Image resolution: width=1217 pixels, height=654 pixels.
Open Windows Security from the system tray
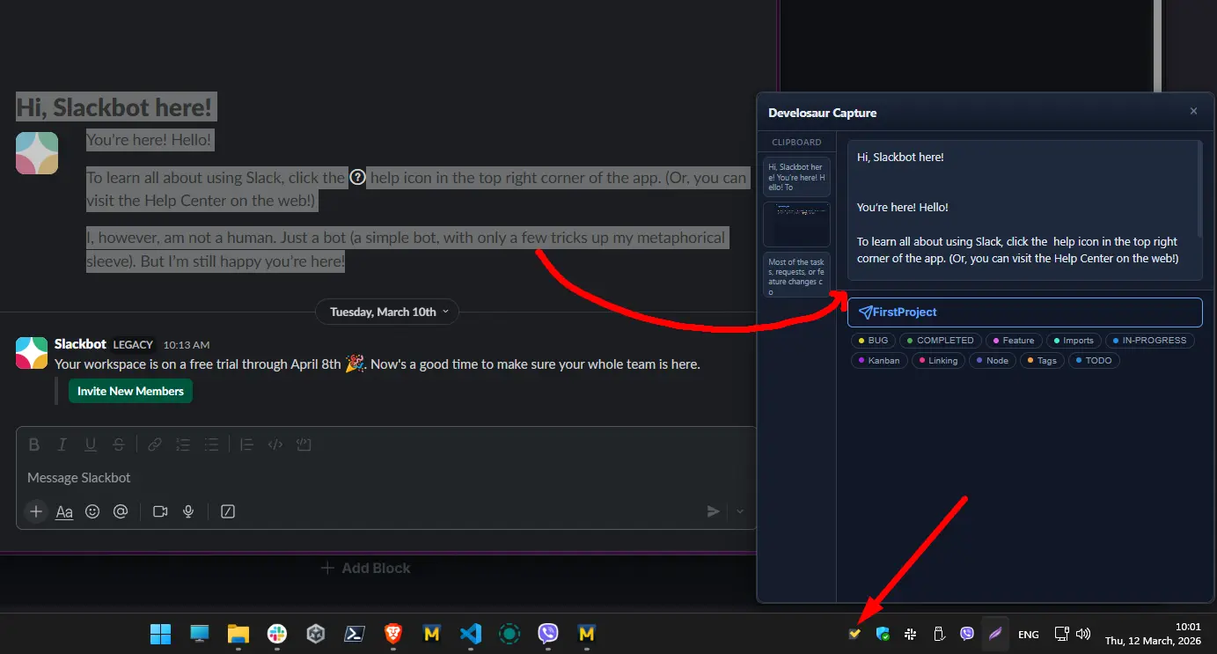pyautogui.click(x=883, y=634)
